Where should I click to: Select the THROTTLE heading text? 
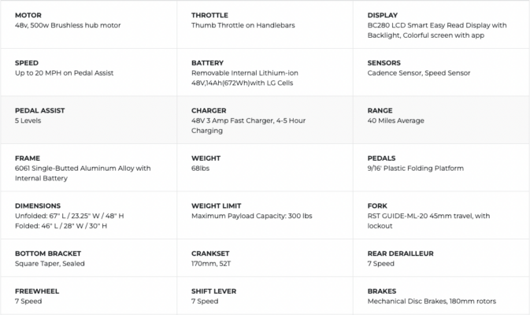[209, 15]
